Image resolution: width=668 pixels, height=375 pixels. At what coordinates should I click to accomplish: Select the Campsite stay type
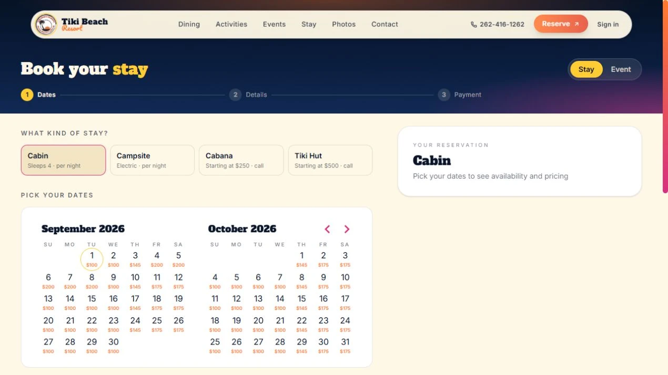pyautogui.click(x=152, y=160)
